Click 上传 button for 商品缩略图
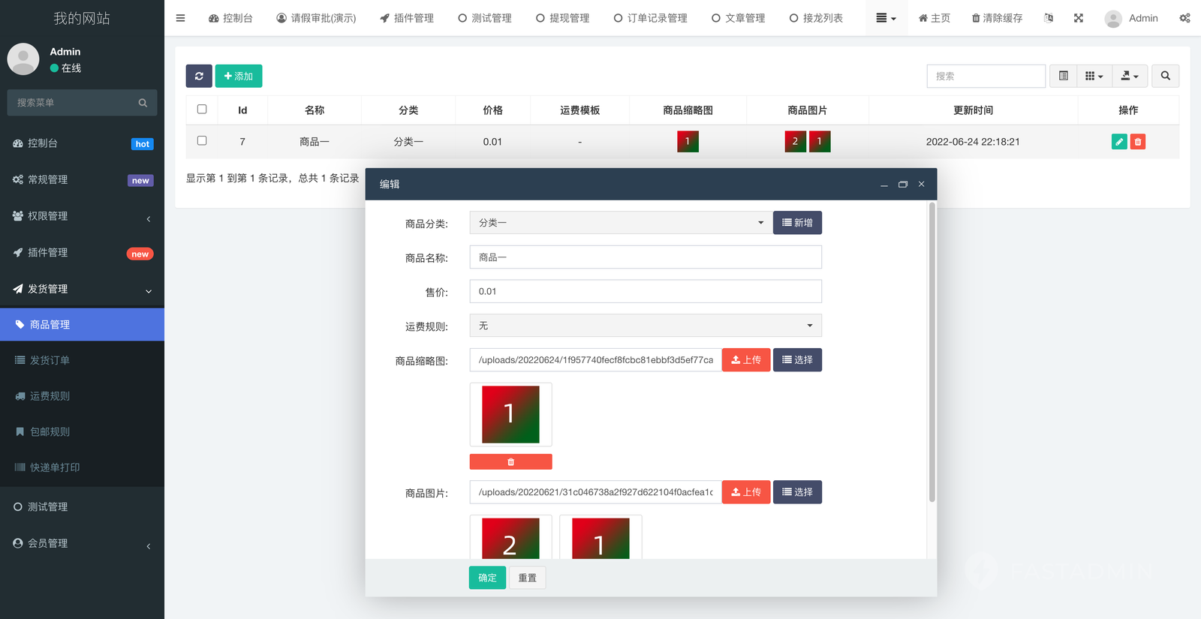The width and height of the screenshot is (1201, 619). [x=745, y=360]
